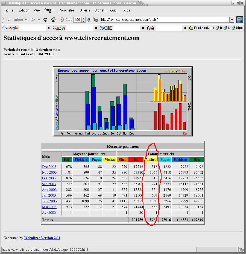
Task: Open the Édition menu
Action: [24, 10]
